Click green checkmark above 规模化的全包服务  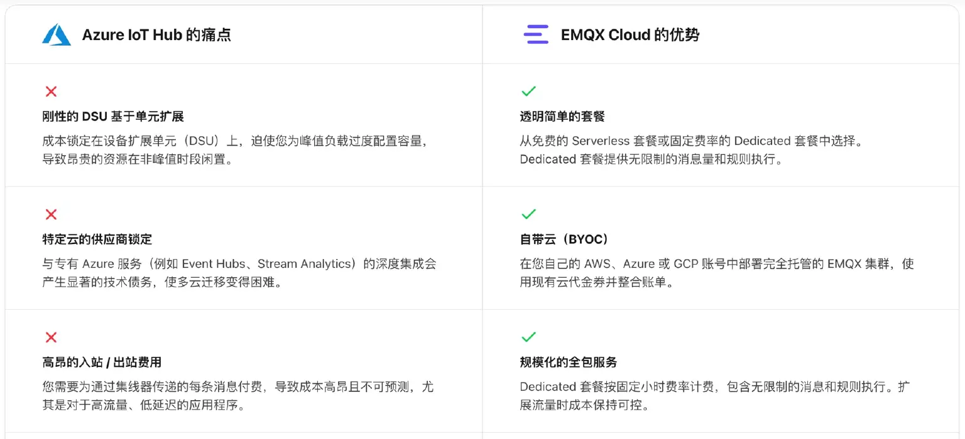pyautogui.click(x=528, y=337)
